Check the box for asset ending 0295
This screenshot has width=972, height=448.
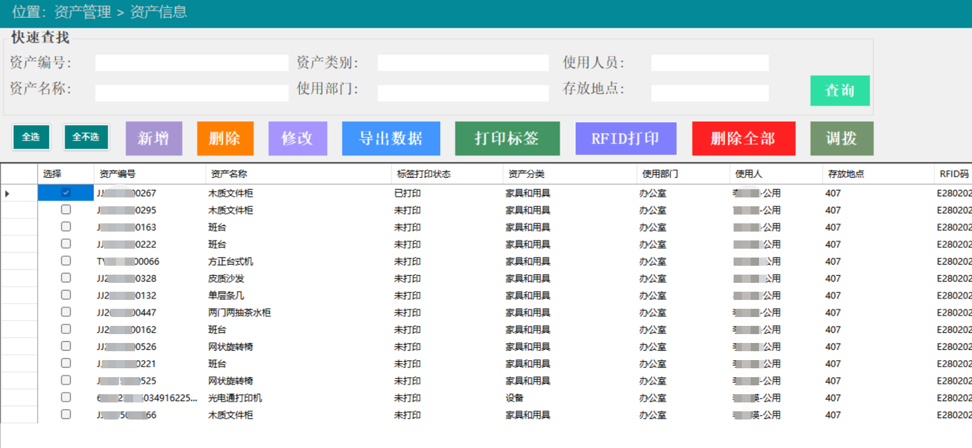pyautogui.click(x=66, y=210)
